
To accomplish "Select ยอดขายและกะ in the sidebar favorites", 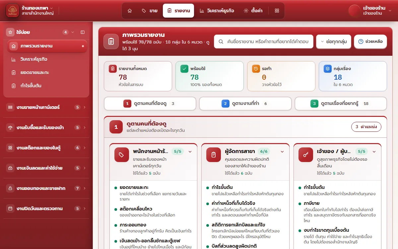I will 47,72.
